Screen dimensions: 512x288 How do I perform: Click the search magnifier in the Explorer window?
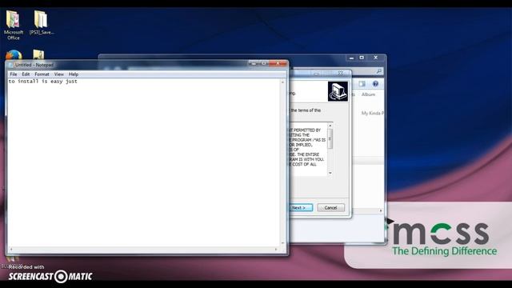coord(378,71)
